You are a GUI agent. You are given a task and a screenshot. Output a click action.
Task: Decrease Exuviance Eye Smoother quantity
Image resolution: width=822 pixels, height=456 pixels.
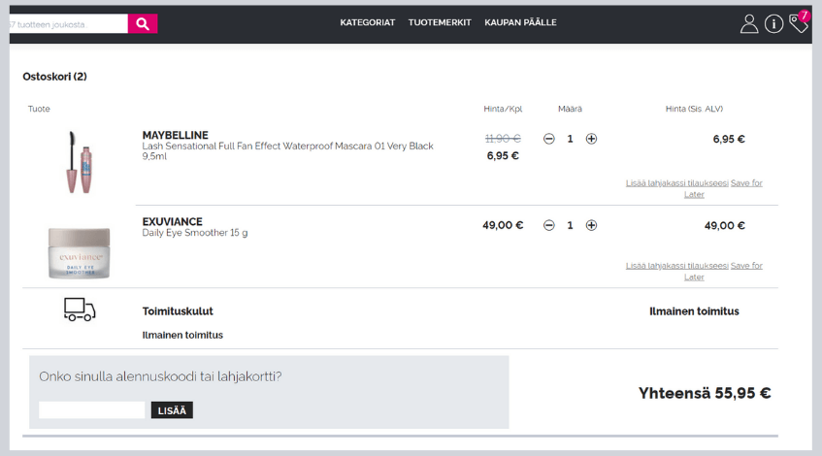pos(549,225)
